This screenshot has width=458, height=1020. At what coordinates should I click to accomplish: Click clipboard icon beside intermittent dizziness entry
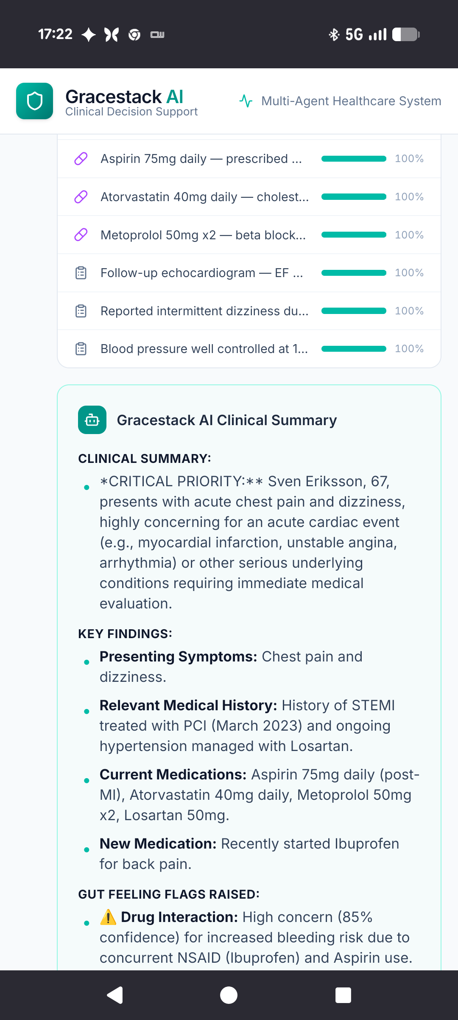pyautogui.click(x=81, y=311)
